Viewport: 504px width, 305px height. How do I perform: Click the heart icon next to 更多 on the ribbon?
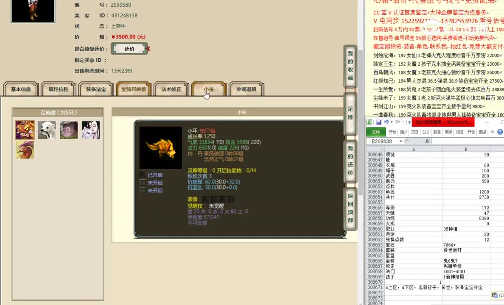491,132
